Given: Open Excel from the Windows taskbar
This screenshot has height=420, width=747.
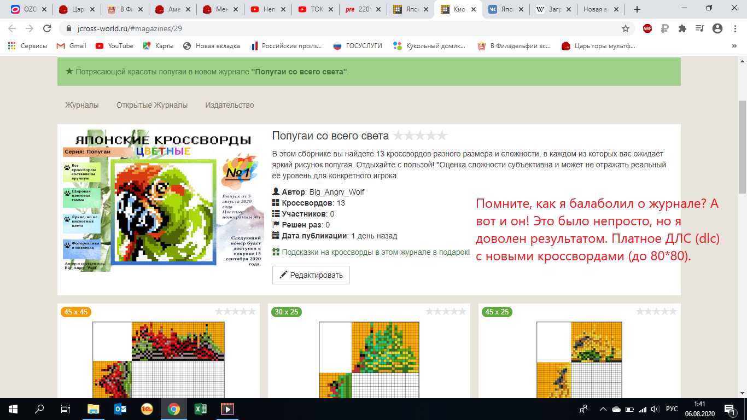Looking at the screenshot, I should 201,409.
